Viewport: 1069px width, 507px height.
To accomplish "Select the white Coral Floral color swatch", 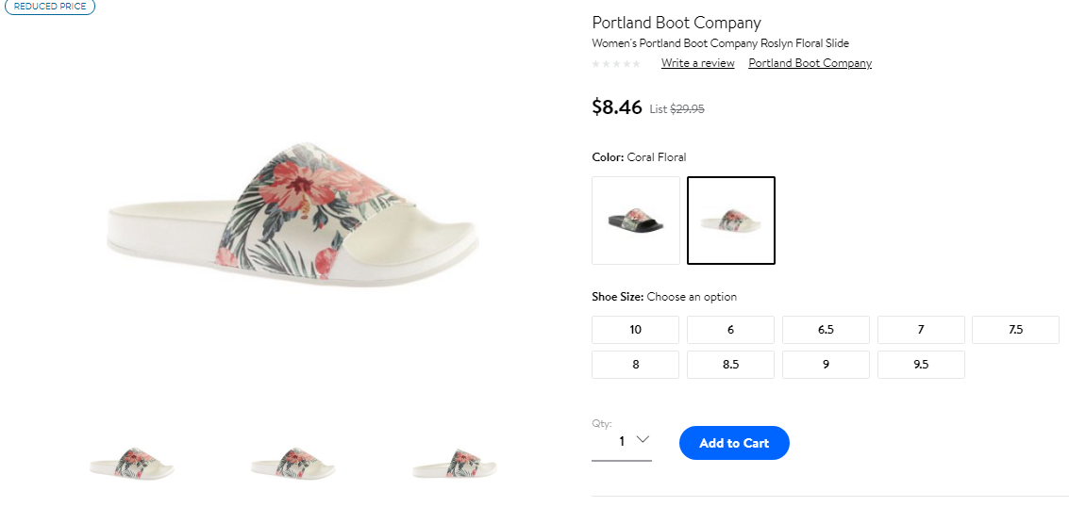I will click(731, 221).
